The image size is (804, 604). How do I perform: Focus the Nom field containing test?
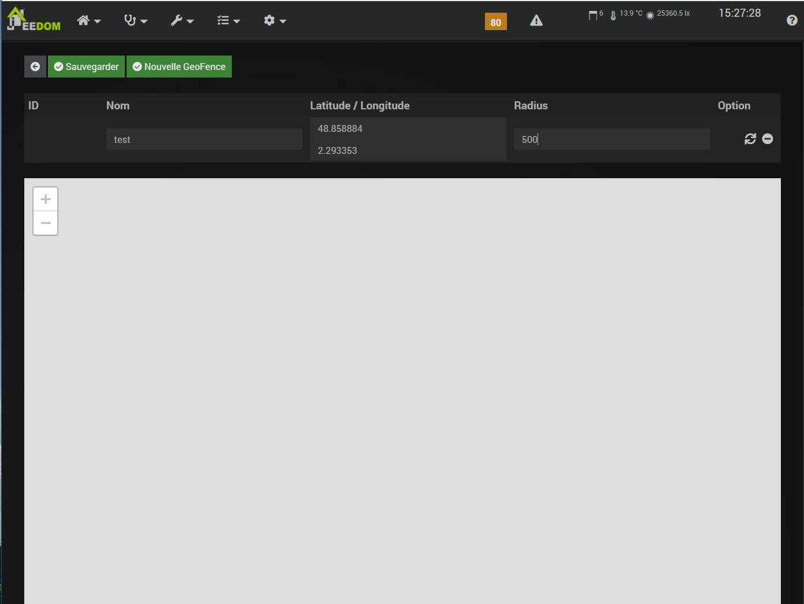(x=204, y=139)
